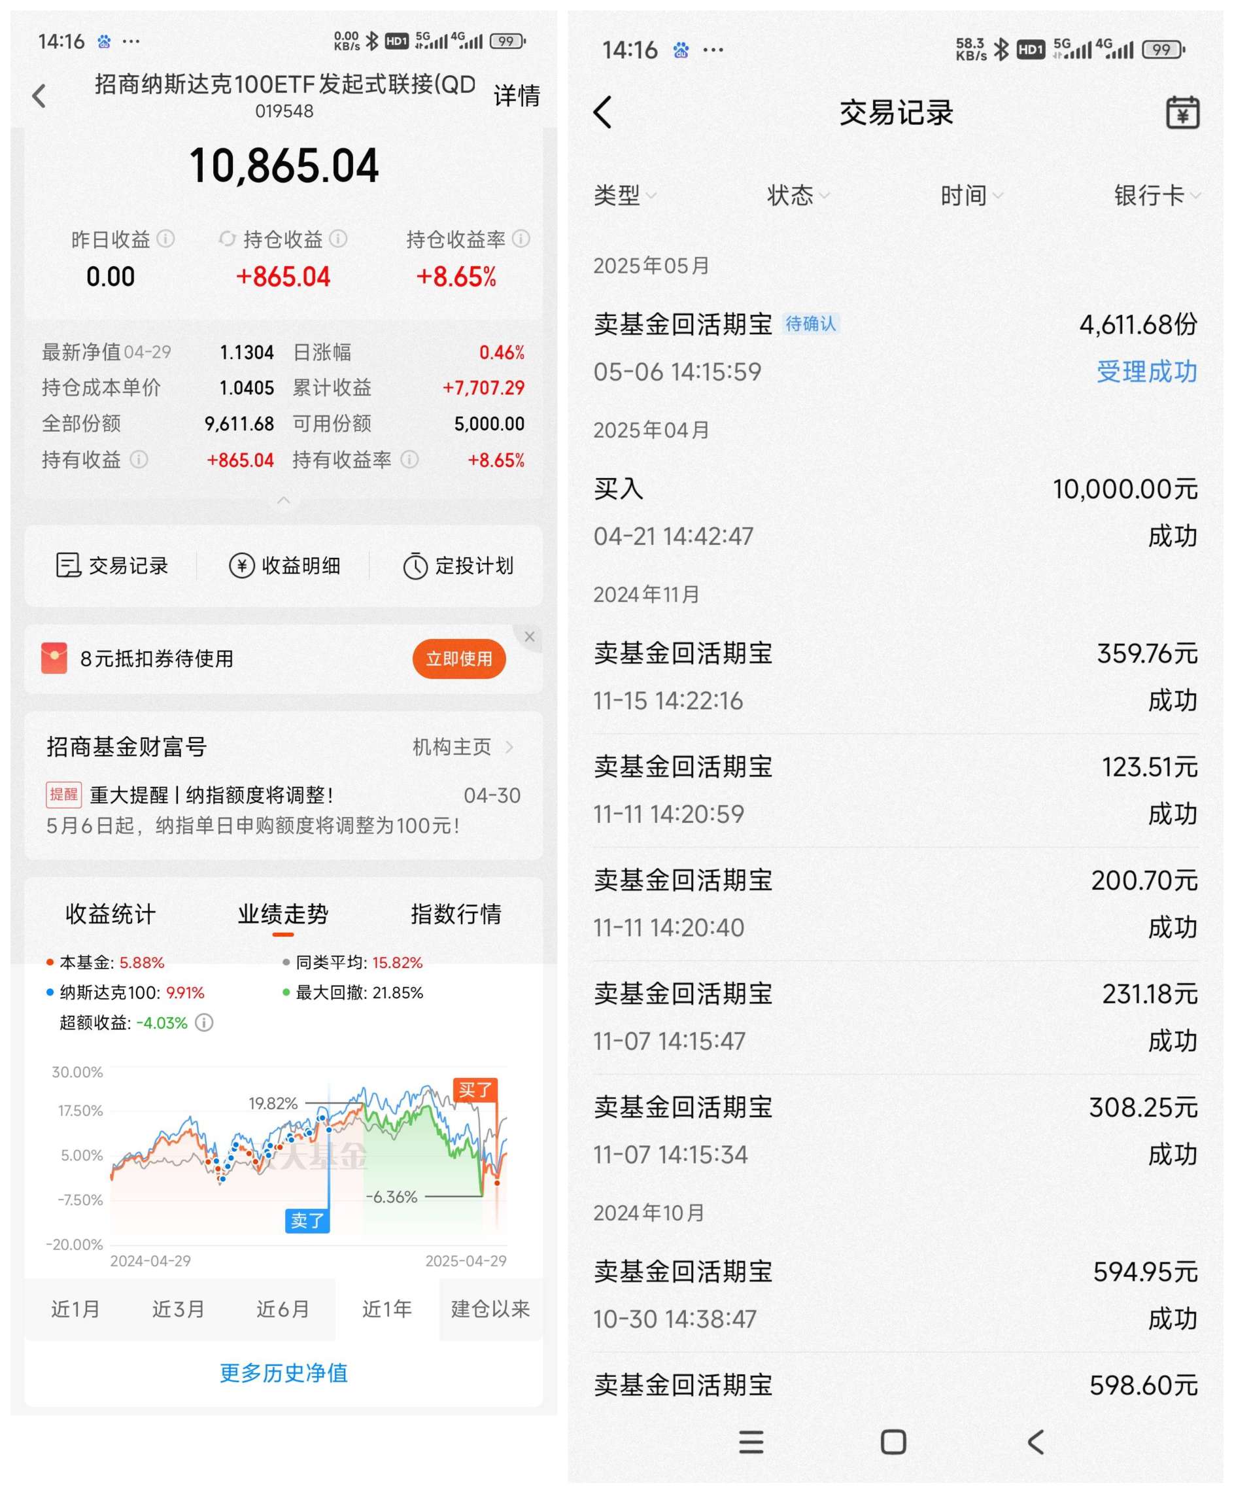The width and height of the screenshot is (1234, 1494).
Task: Open pending 4,611.68份 sell record
Action: click(896, 348)
